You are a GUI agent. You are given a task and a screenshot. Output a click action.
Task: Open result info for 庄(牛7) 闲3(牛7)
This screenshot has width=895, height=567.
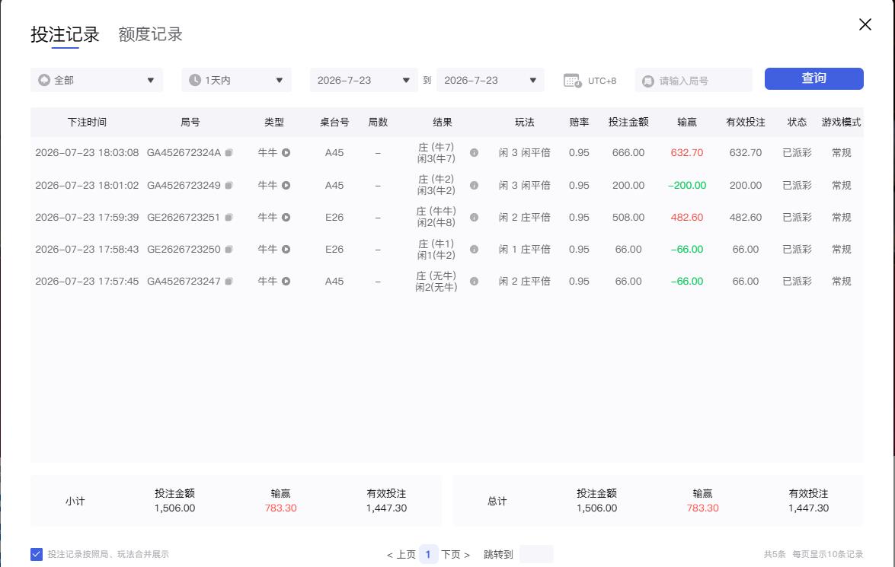[x=474, y=153]
